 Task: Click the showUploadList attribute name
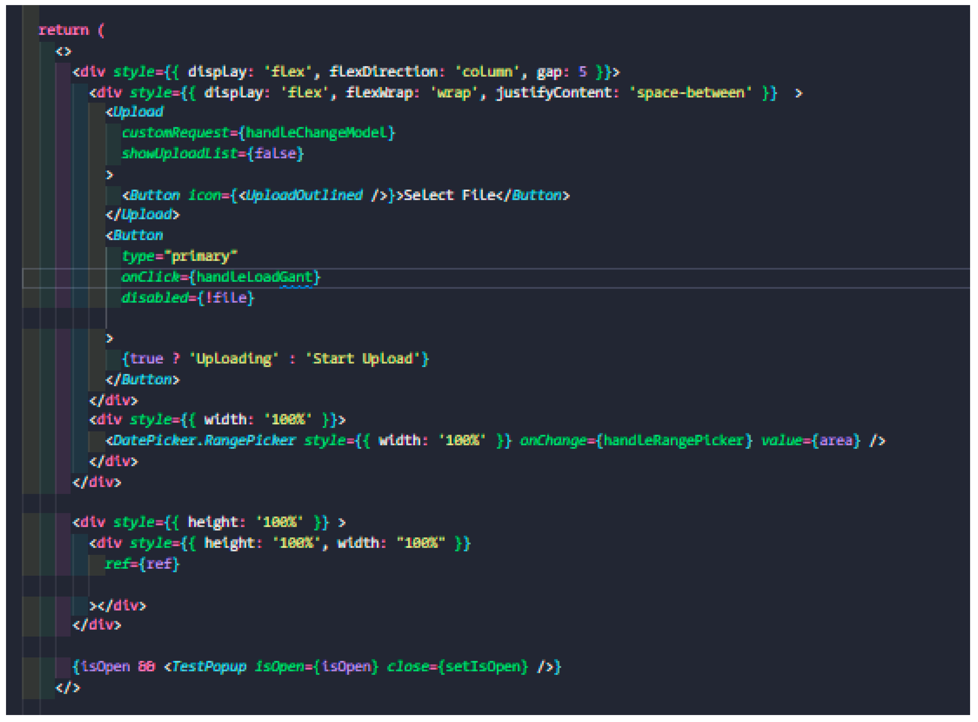click(179, 153)
